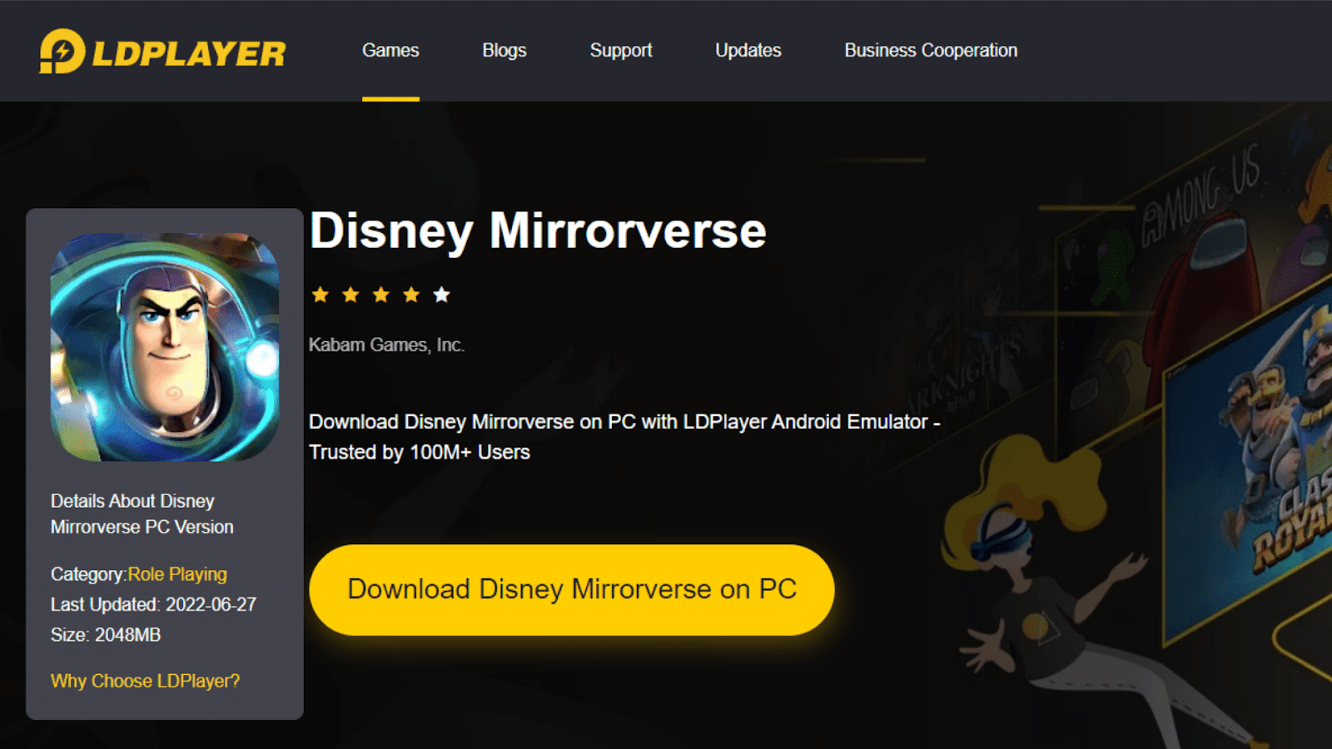Screen dimensions: 1332x749
Task: Click the Disney Mirrorverse title heading
Action: point(538,231)
